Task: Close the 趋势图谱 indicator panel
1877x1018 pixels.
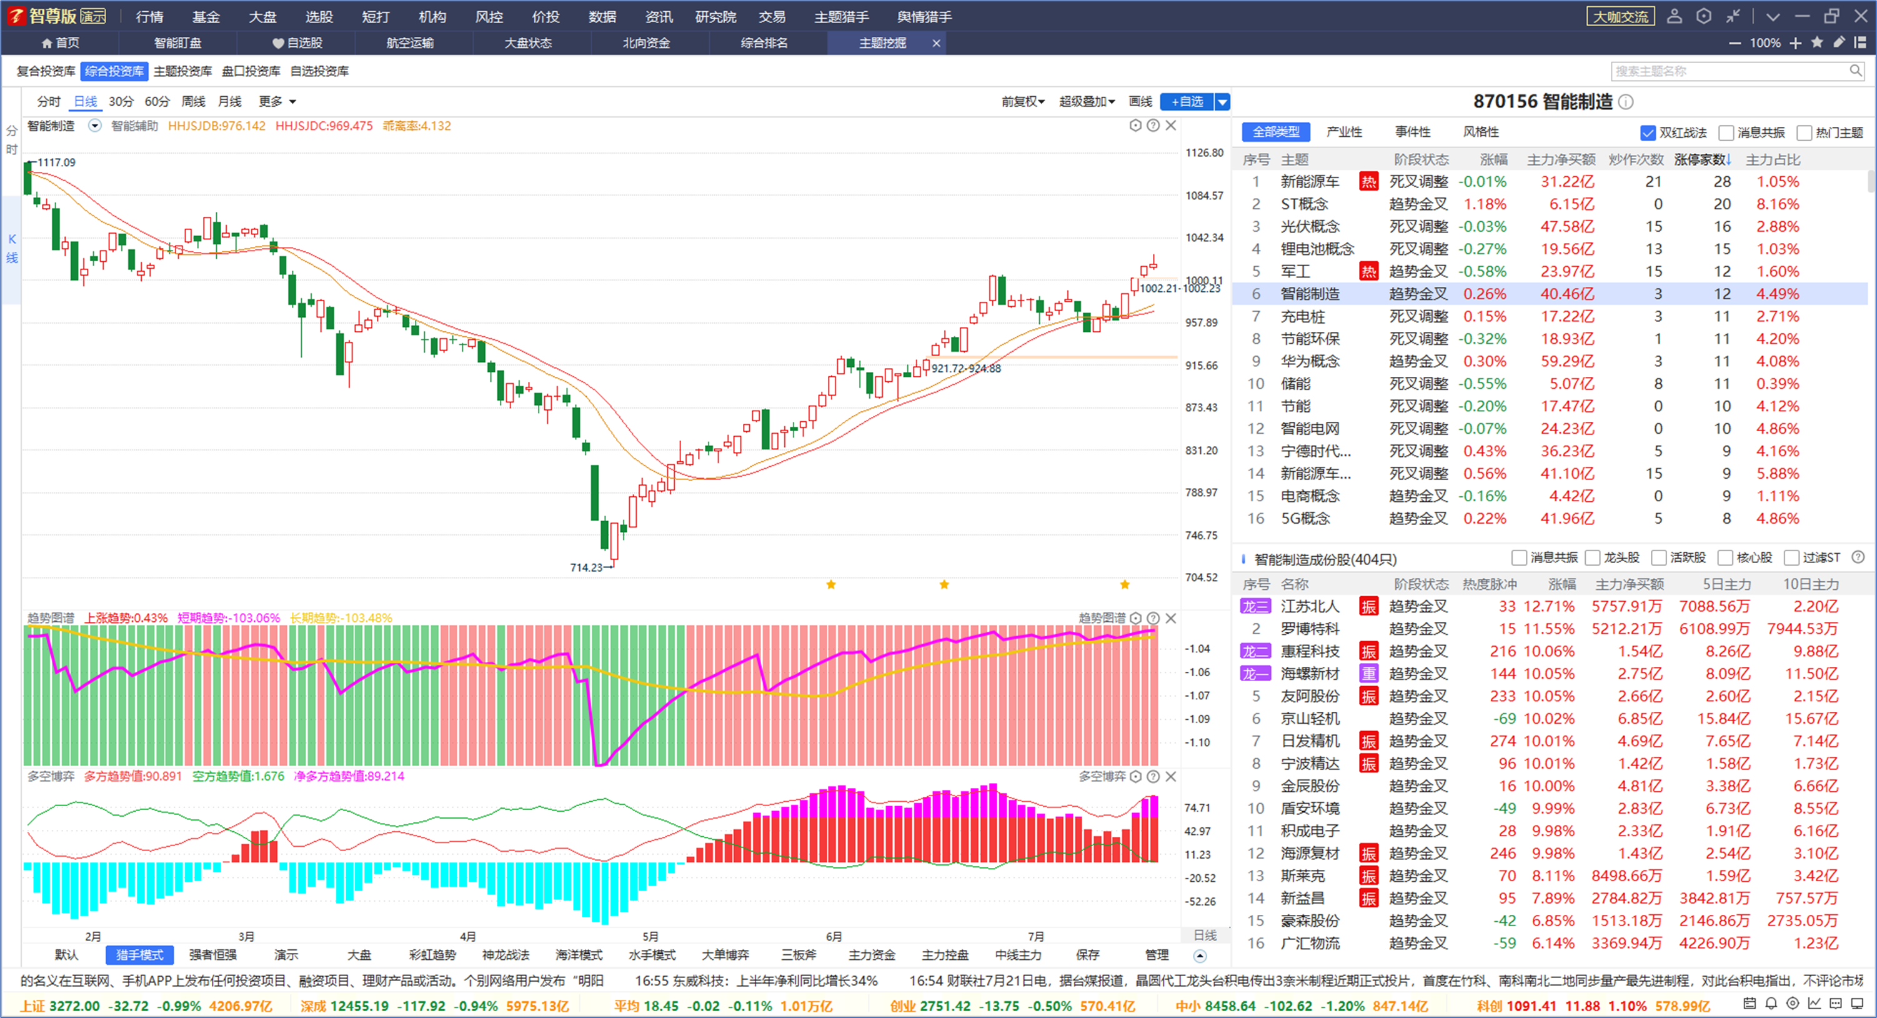Action: point(1171,618)
